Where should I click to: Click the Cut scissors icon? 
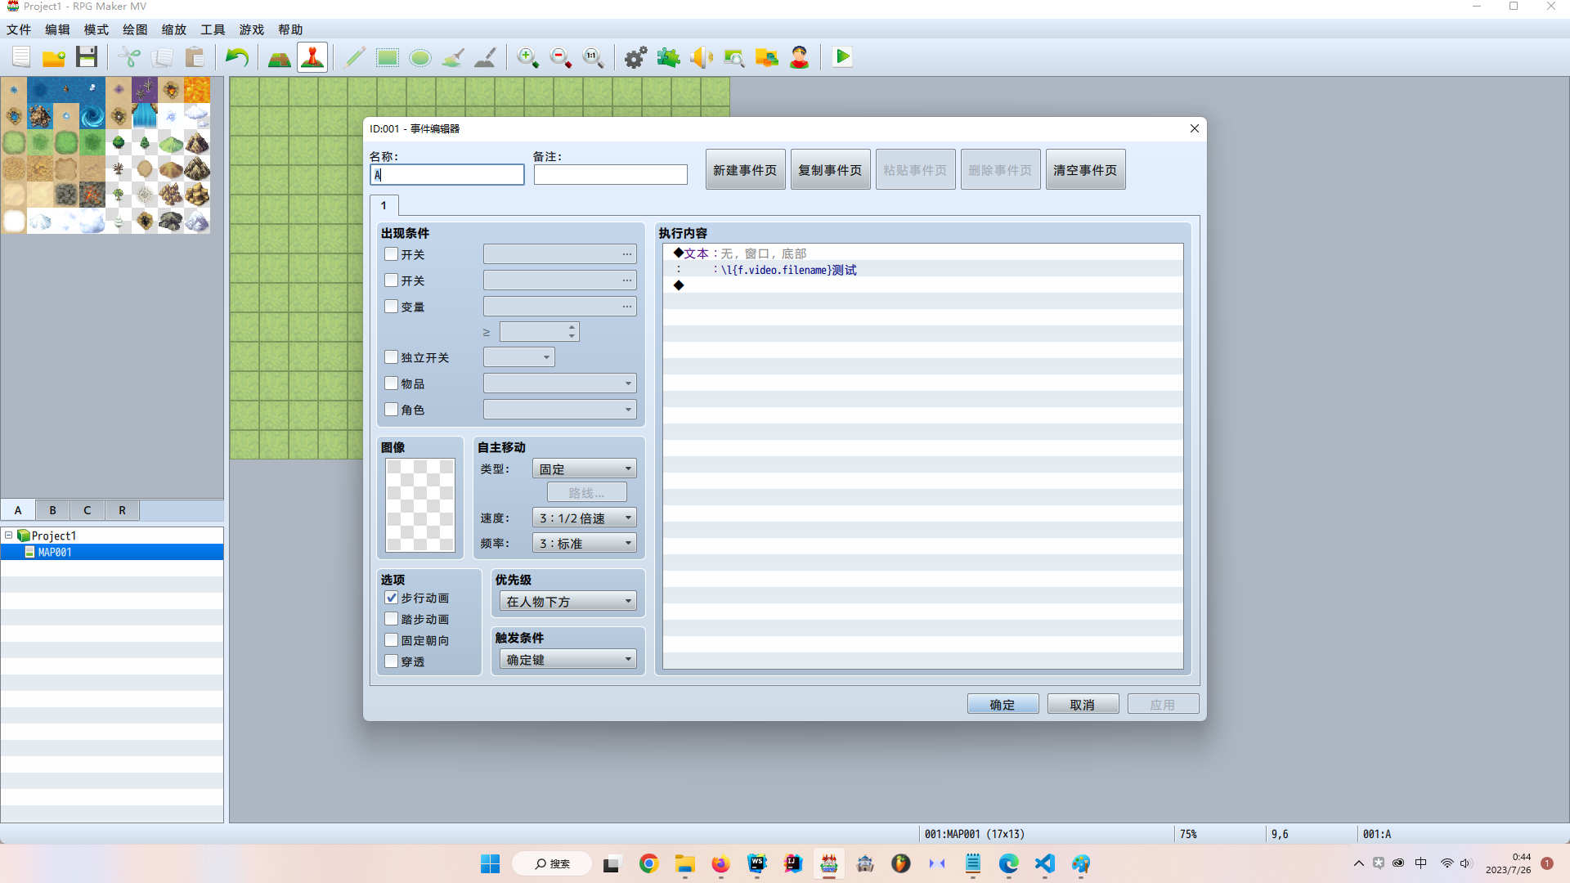(129, 57)
